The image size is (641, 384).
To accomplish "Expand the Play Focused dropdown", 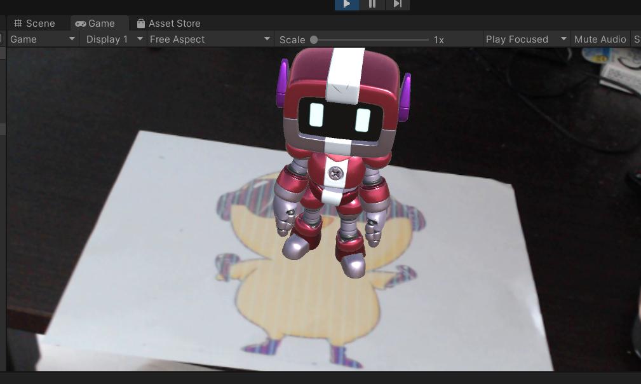I will (525, 39).
